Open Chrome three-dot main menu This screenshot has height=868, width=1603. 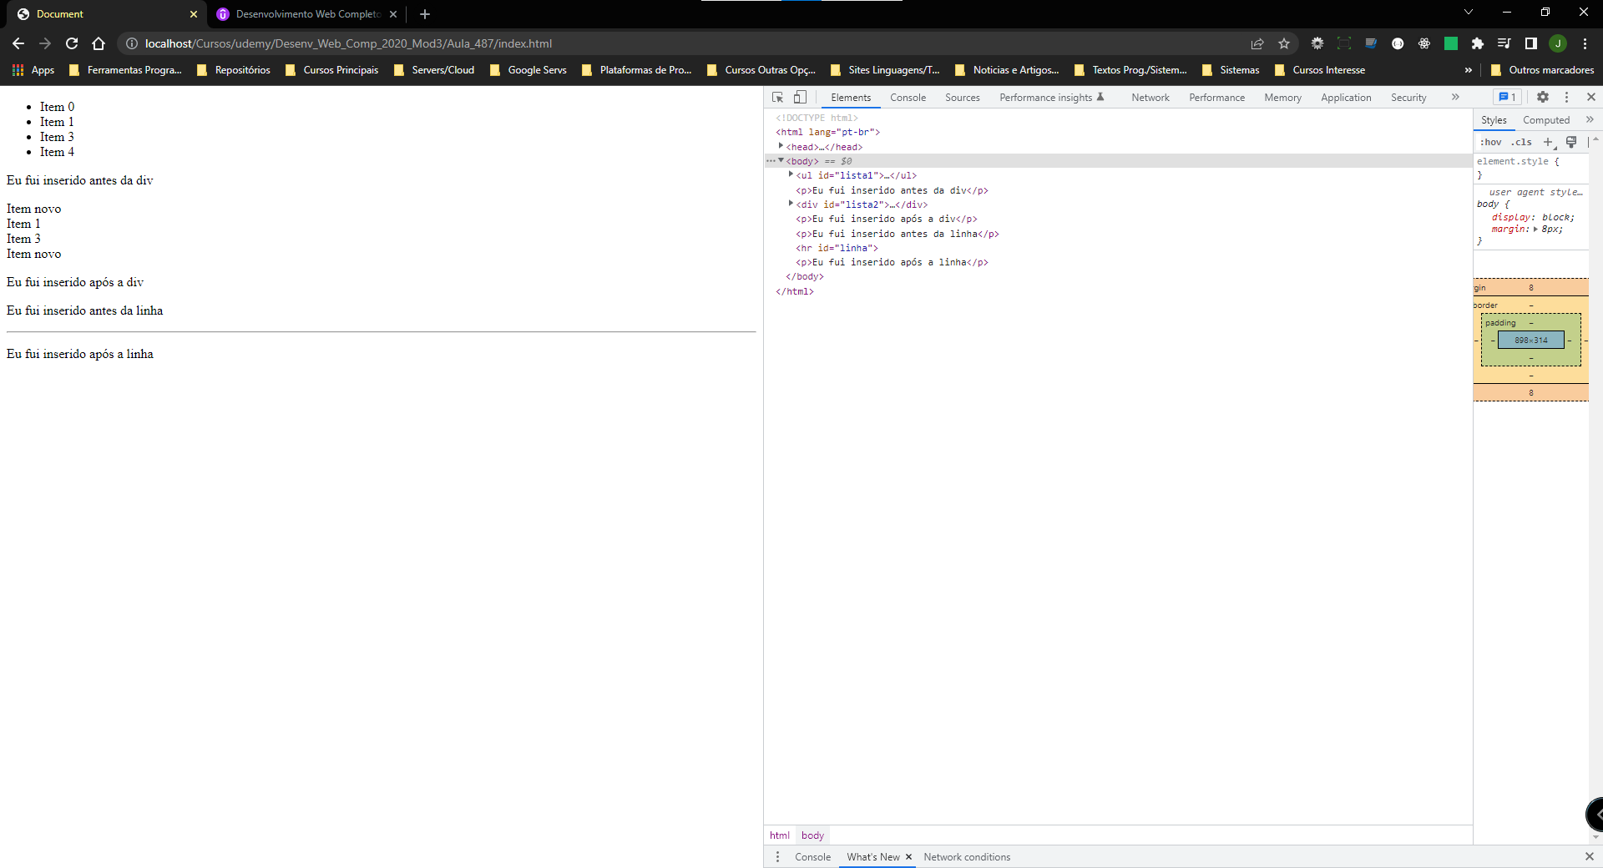pos(1585,43)
